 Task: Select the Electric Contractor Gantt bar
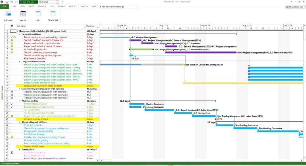137,104
